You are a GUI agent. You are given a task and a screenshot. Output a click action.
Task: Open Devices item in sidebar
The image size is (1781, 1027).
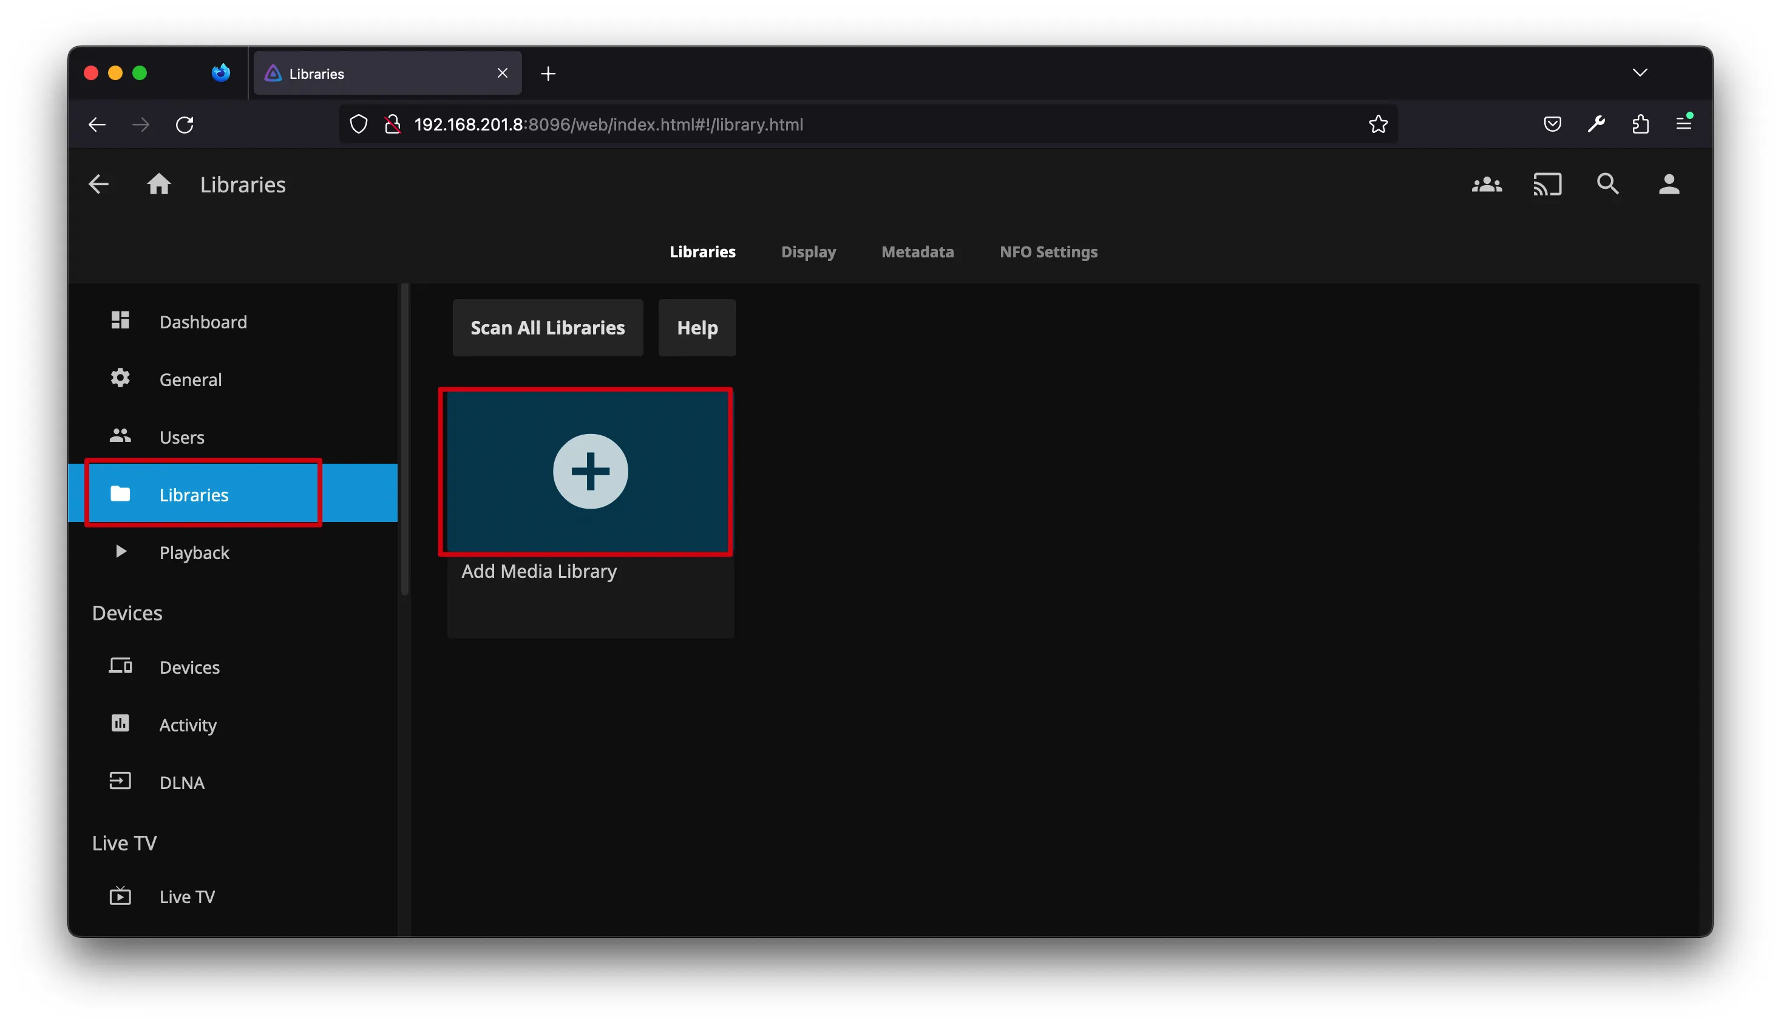(232, 666)
